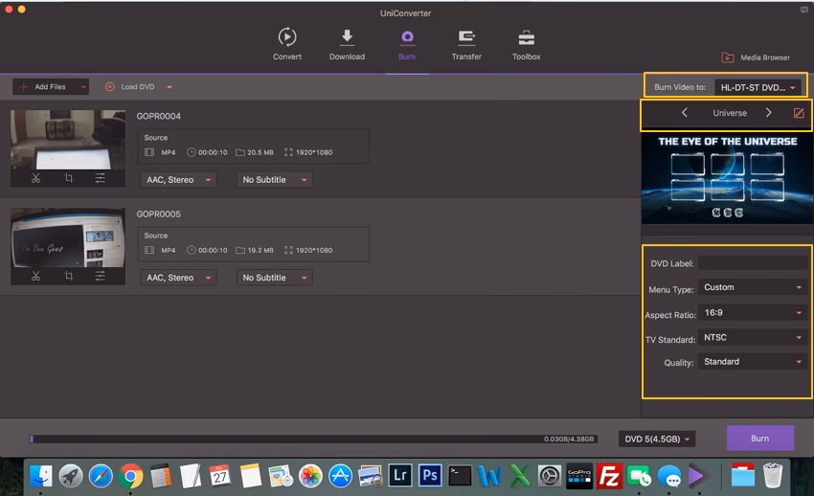Go to previous DVD template arrow
Screen dimensions: 814x496
point(684,113)
